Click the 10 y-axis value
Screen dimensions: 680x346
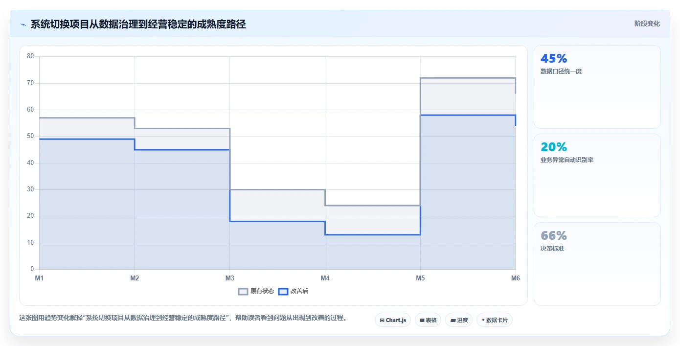pyautogui.click(x=30, y=243)
